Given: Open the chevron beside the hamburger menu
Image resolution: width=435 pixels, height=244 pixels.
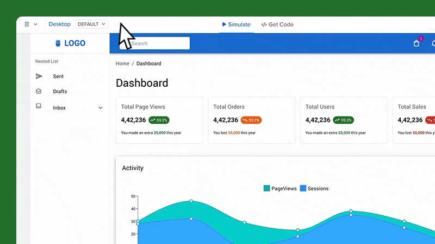Looking at the screenshot, I should point(36,24).
